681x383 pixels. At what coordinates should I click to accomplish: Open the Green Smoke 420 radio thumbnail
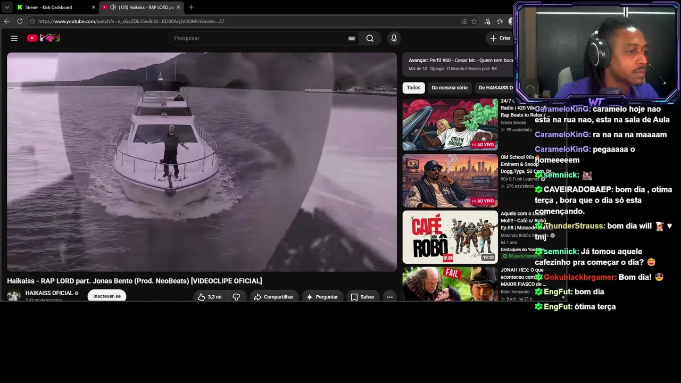[450, 124]
